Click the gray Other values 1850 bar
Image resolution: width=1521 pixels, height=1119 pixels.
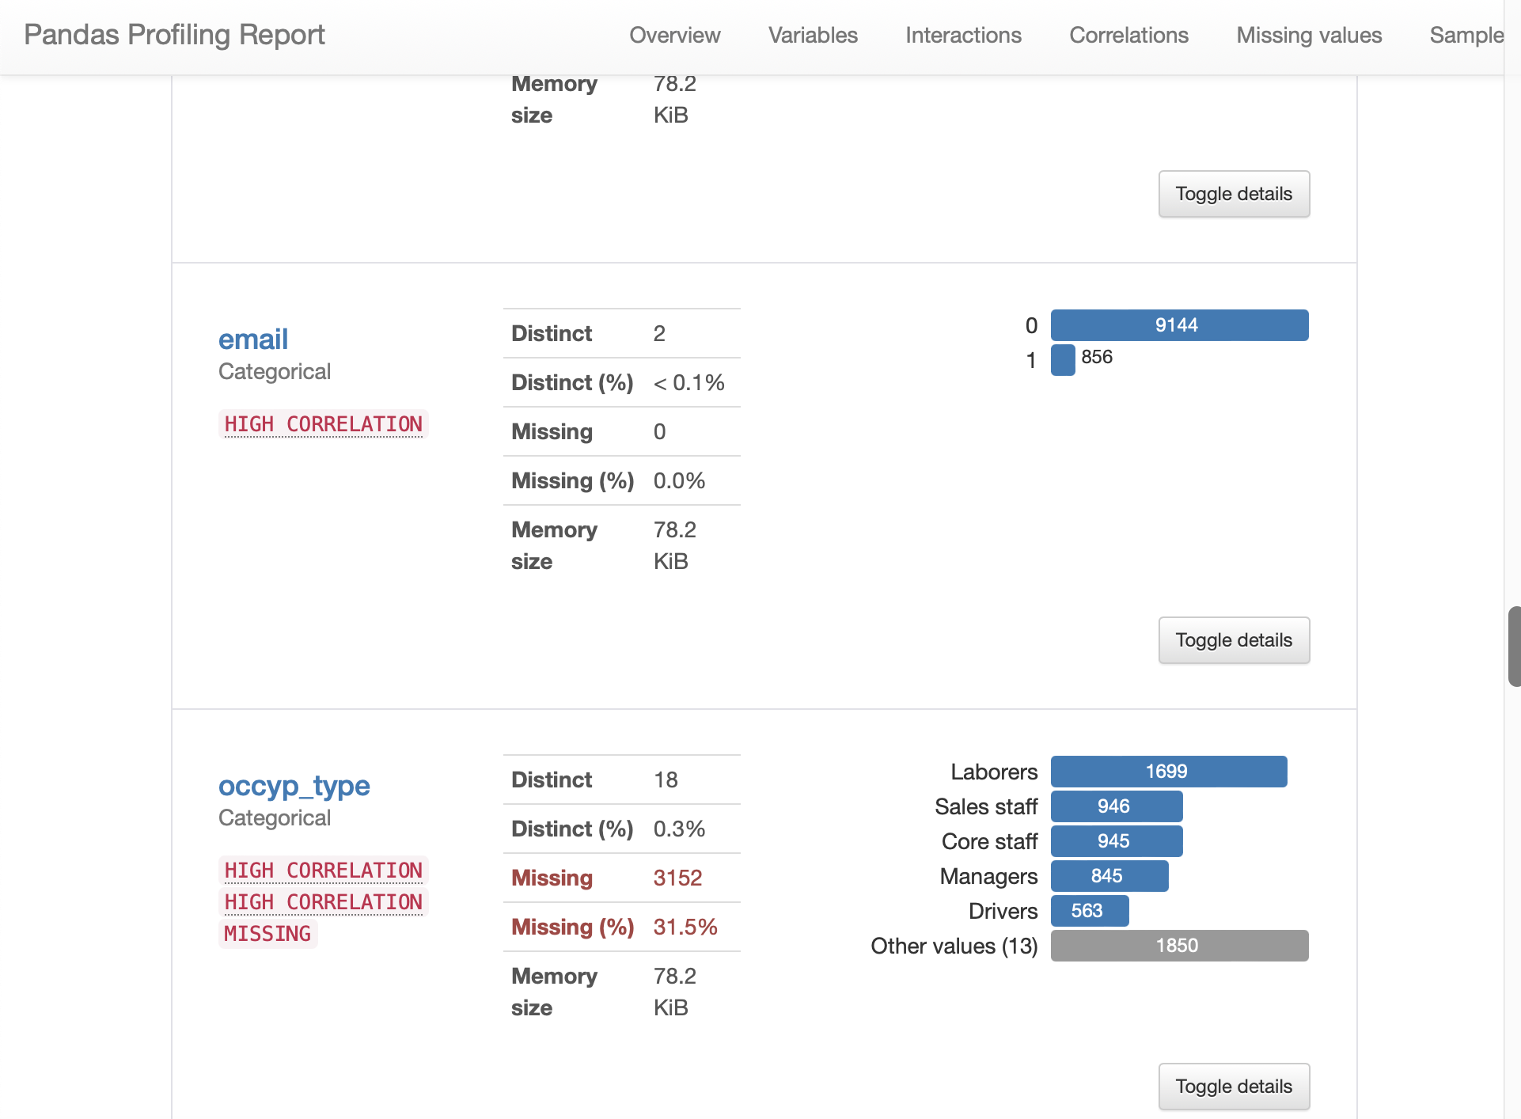click(x=1178, y=946)
